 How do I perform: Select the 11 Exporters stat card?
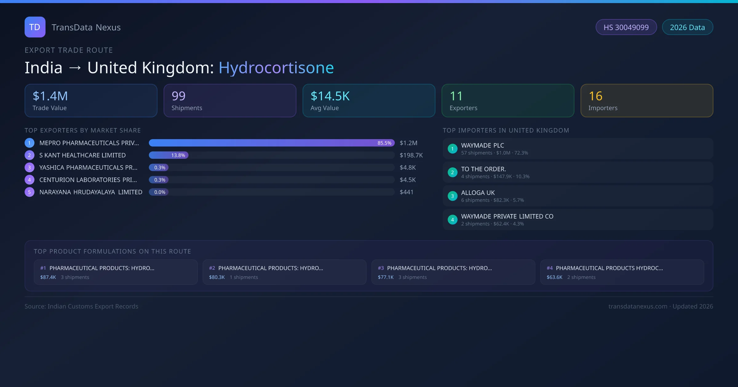(508, 101)
